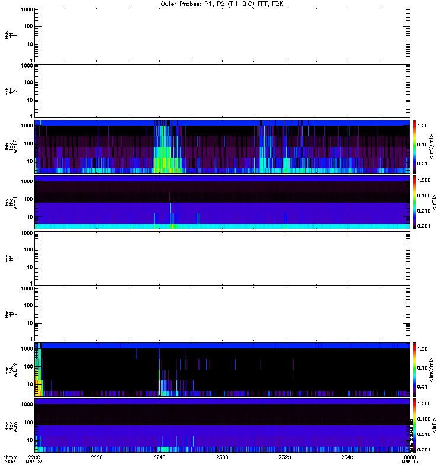Click the 1.00 value on thb edc12 color bar

pos(422,126)
